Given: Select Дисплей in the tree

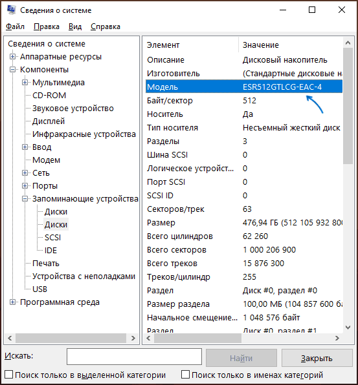Looking at the screenshot, I should click(x=49, y=121).
